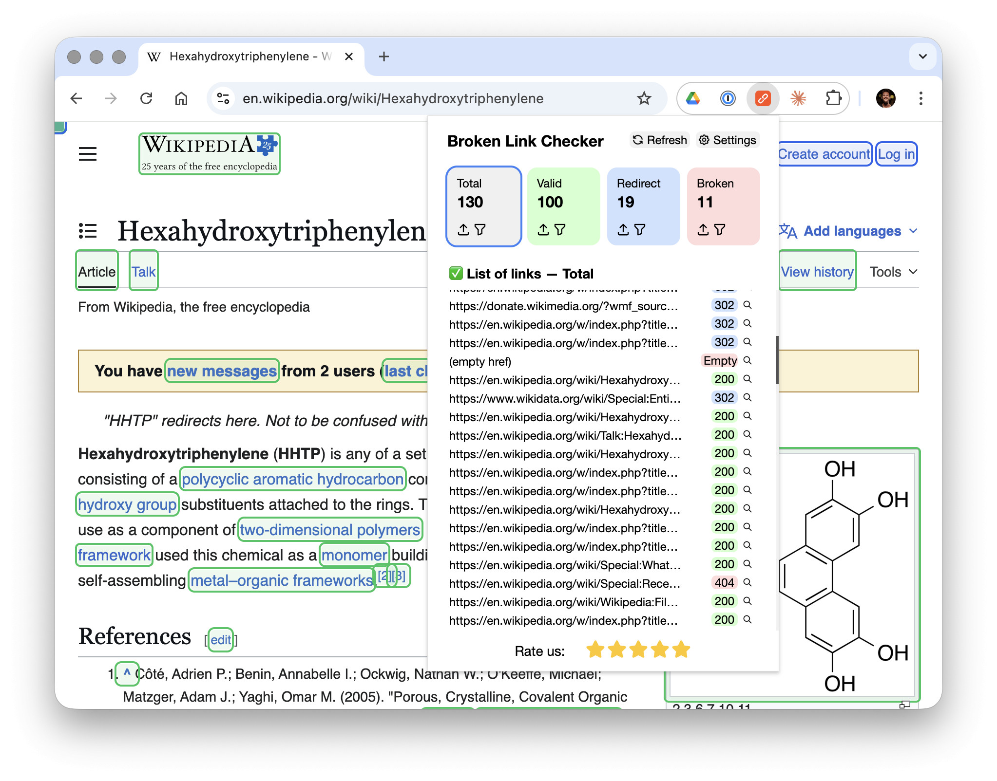
Task: Export the Redirect links list
Action: [x=623, y=229]
